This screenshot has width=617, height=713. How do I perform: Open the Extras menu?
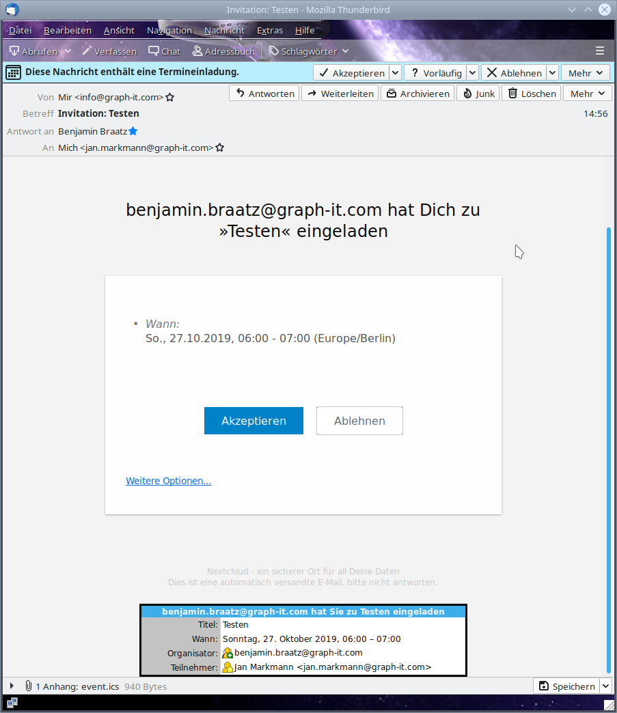point(269,30)
